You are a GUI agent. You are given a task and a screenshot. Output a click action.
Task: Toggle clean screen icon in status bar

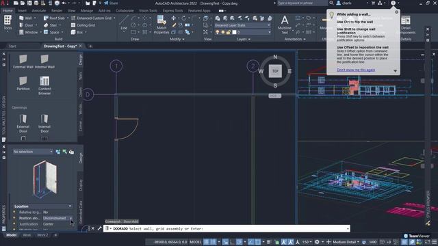427,242
